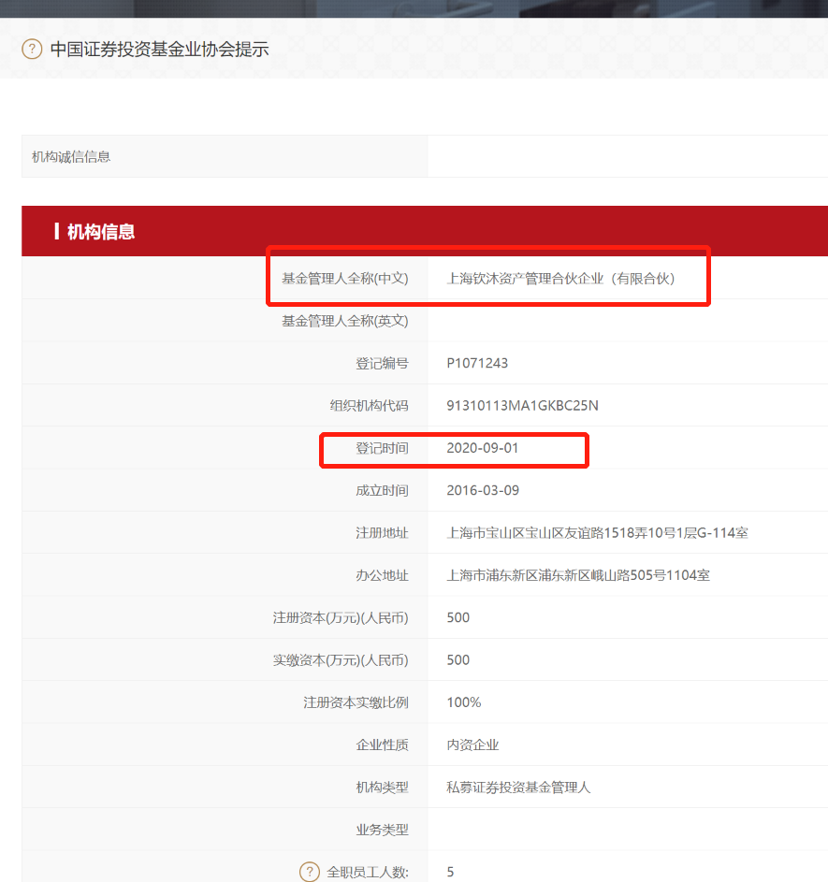Select the registration number P1071243

(477, 363)
